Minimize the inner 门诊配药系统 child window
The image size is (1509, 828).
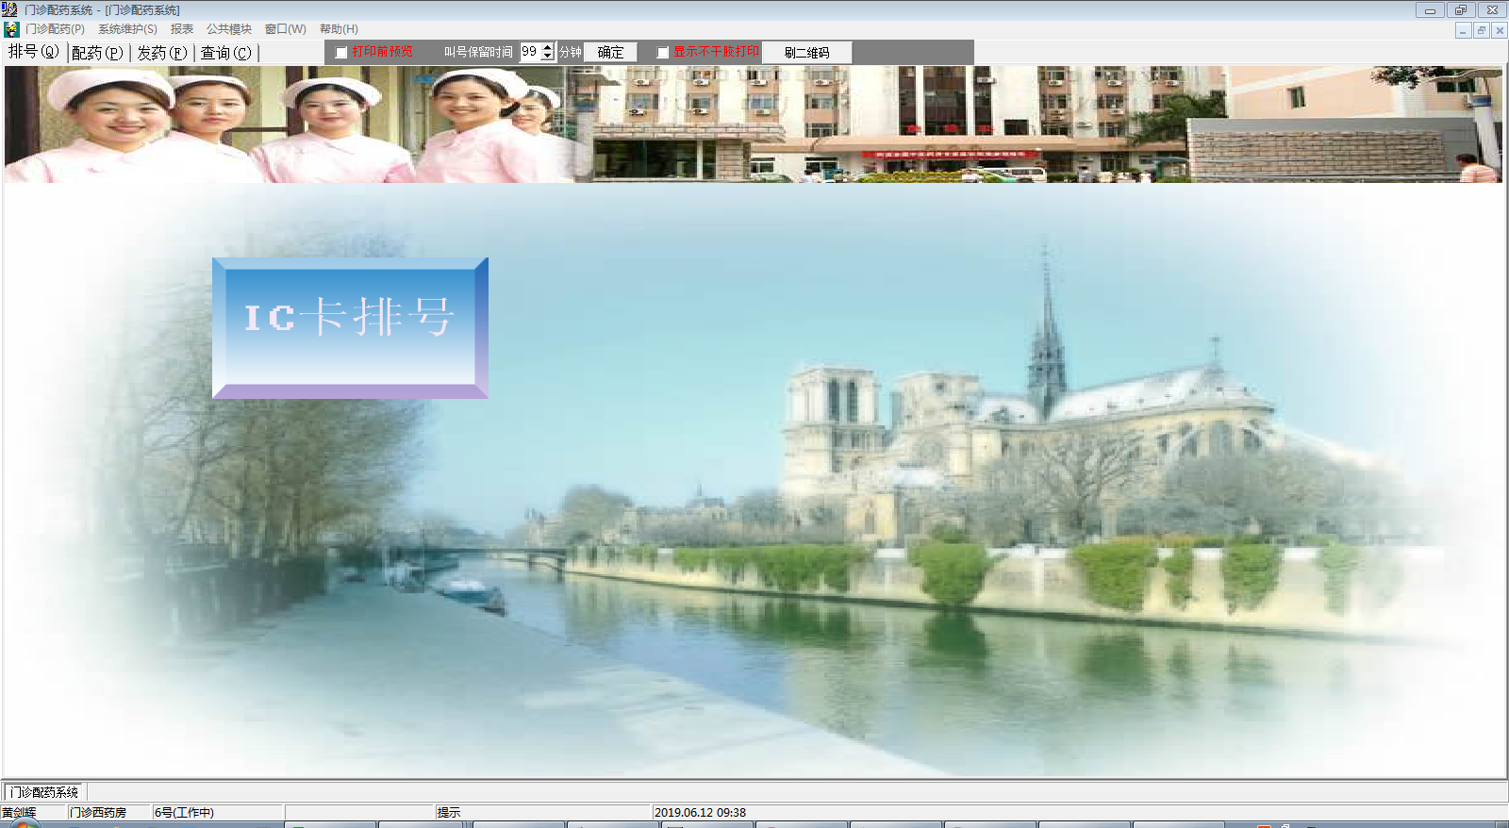click(x=1463, y=30)
